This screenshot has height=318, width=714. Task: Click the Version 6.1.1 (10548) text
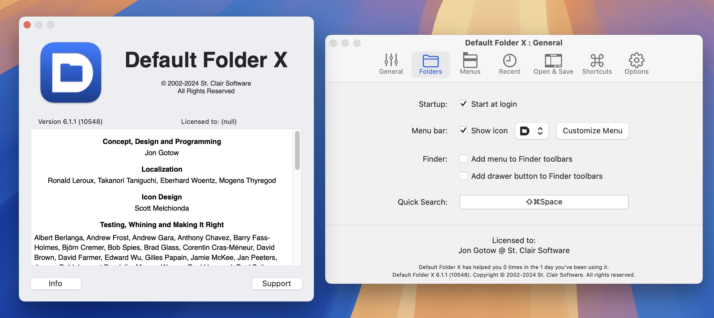click(70, 122)
